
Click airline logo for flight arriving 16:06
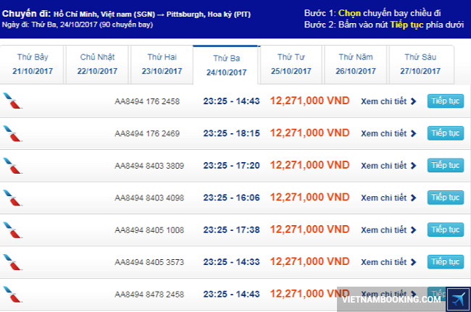[12, 197]
